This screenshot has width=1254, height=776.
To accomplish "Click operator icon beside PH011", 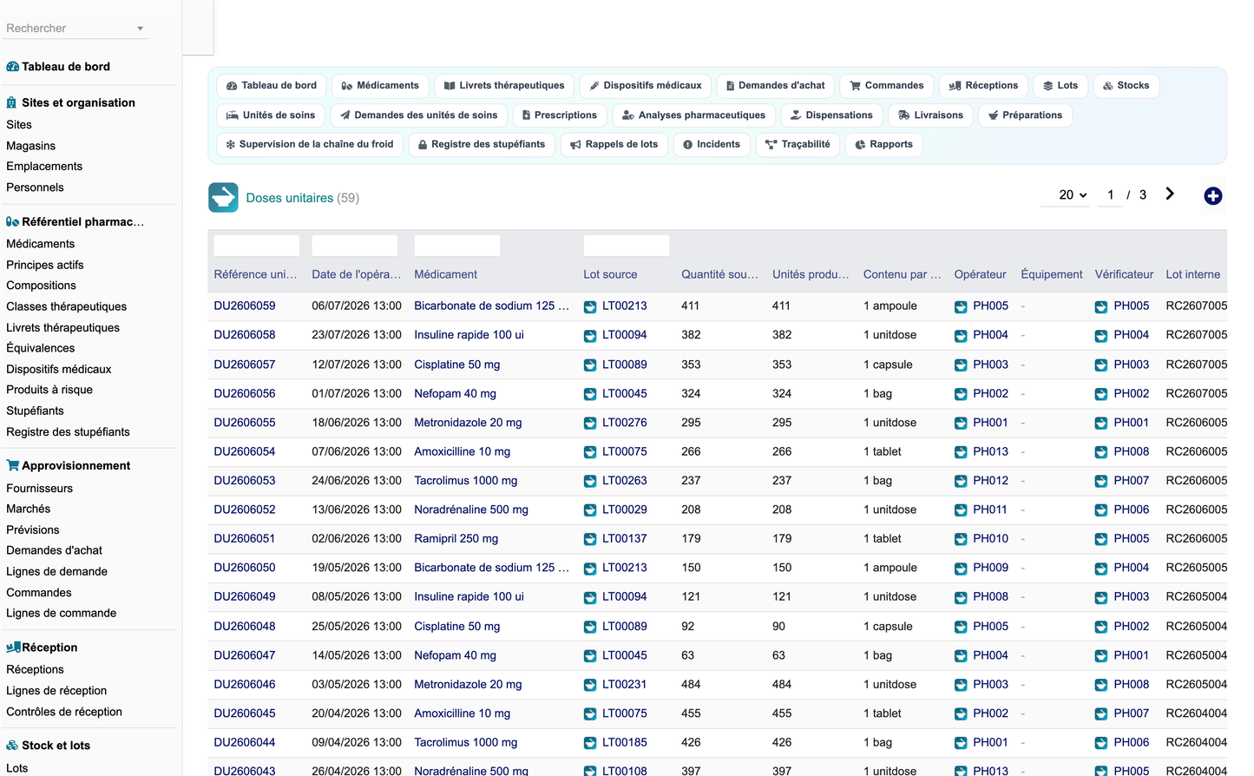I will point(961,510).
